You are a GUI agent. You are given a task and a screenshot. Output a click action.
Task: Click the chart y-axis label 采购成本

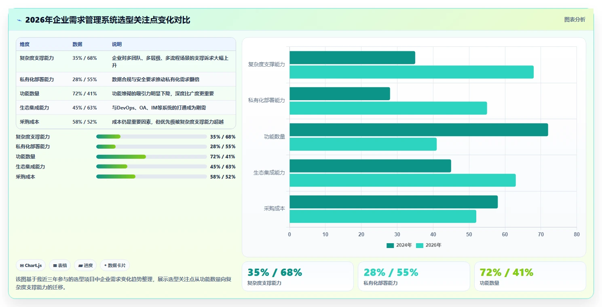(x=275, y=209)
